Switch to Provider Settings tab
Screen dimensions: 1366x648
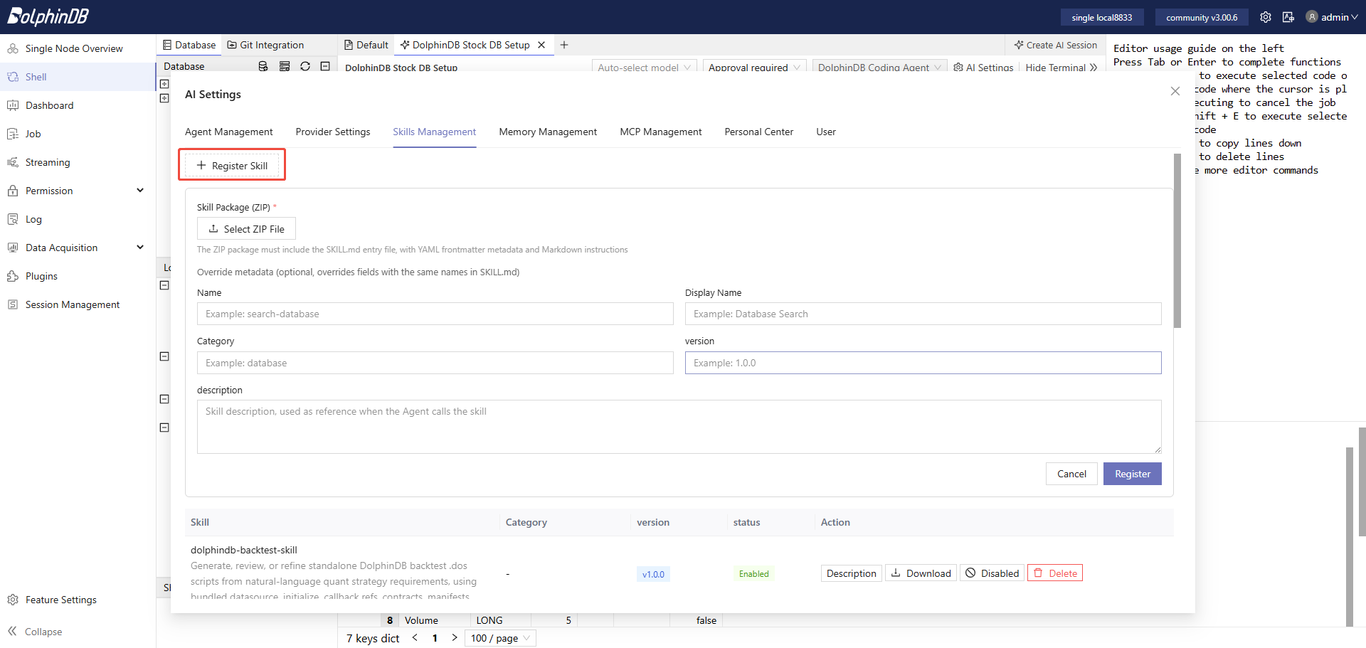333,132
